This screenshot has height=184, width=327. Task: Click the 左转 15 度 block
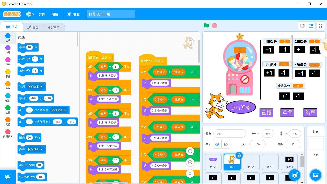tap(31, 71)
